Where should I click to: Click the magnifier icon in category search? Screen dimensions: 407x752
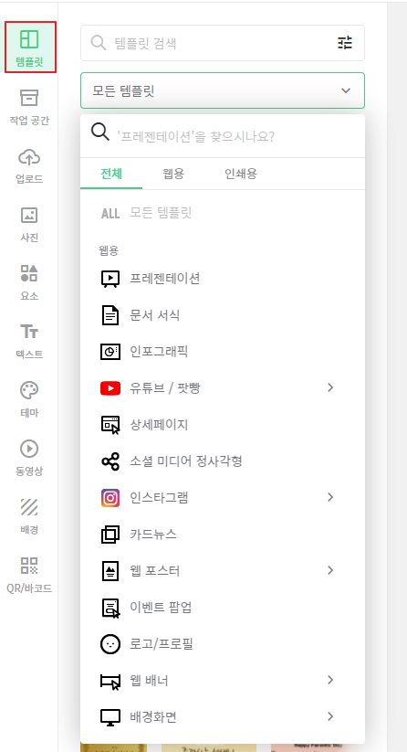click(x=100, y=132)
